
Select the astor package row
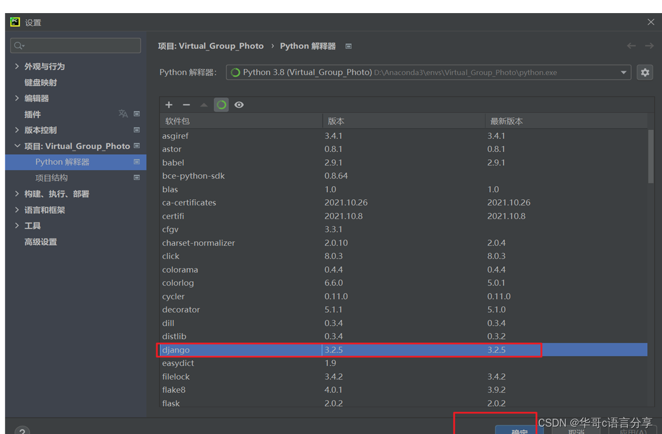pos(403,149)
